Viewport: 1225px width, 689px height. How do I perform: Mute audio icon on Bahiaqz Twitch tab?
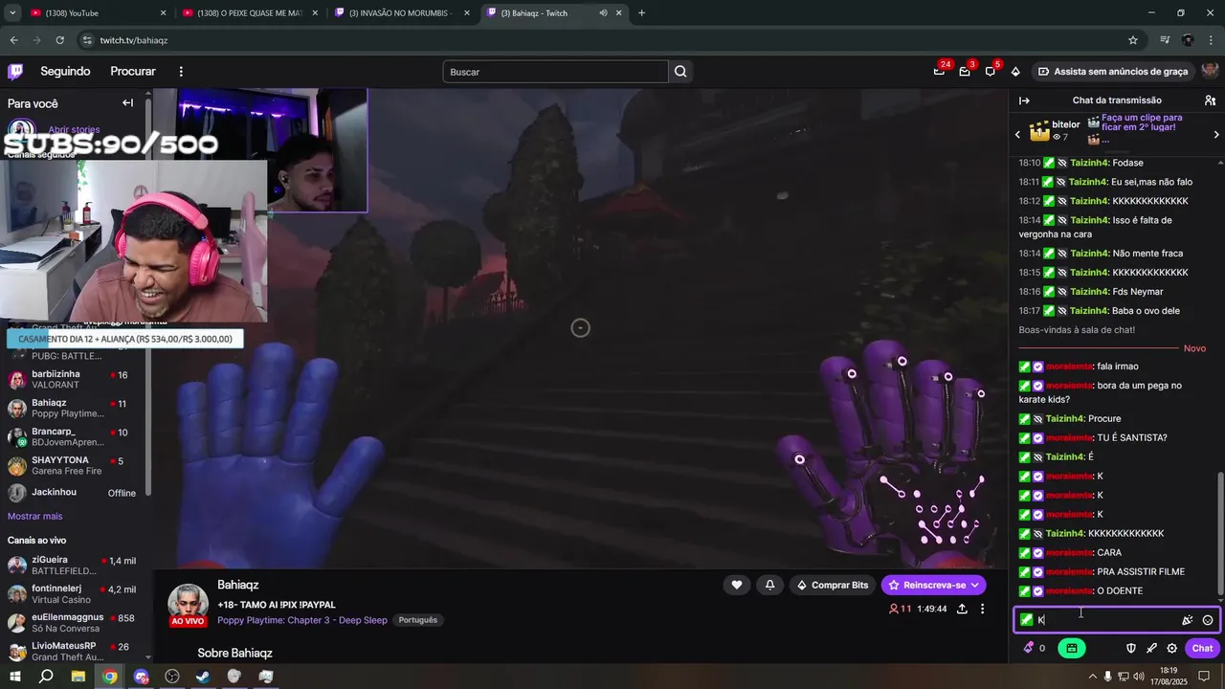tap(603, 13)
